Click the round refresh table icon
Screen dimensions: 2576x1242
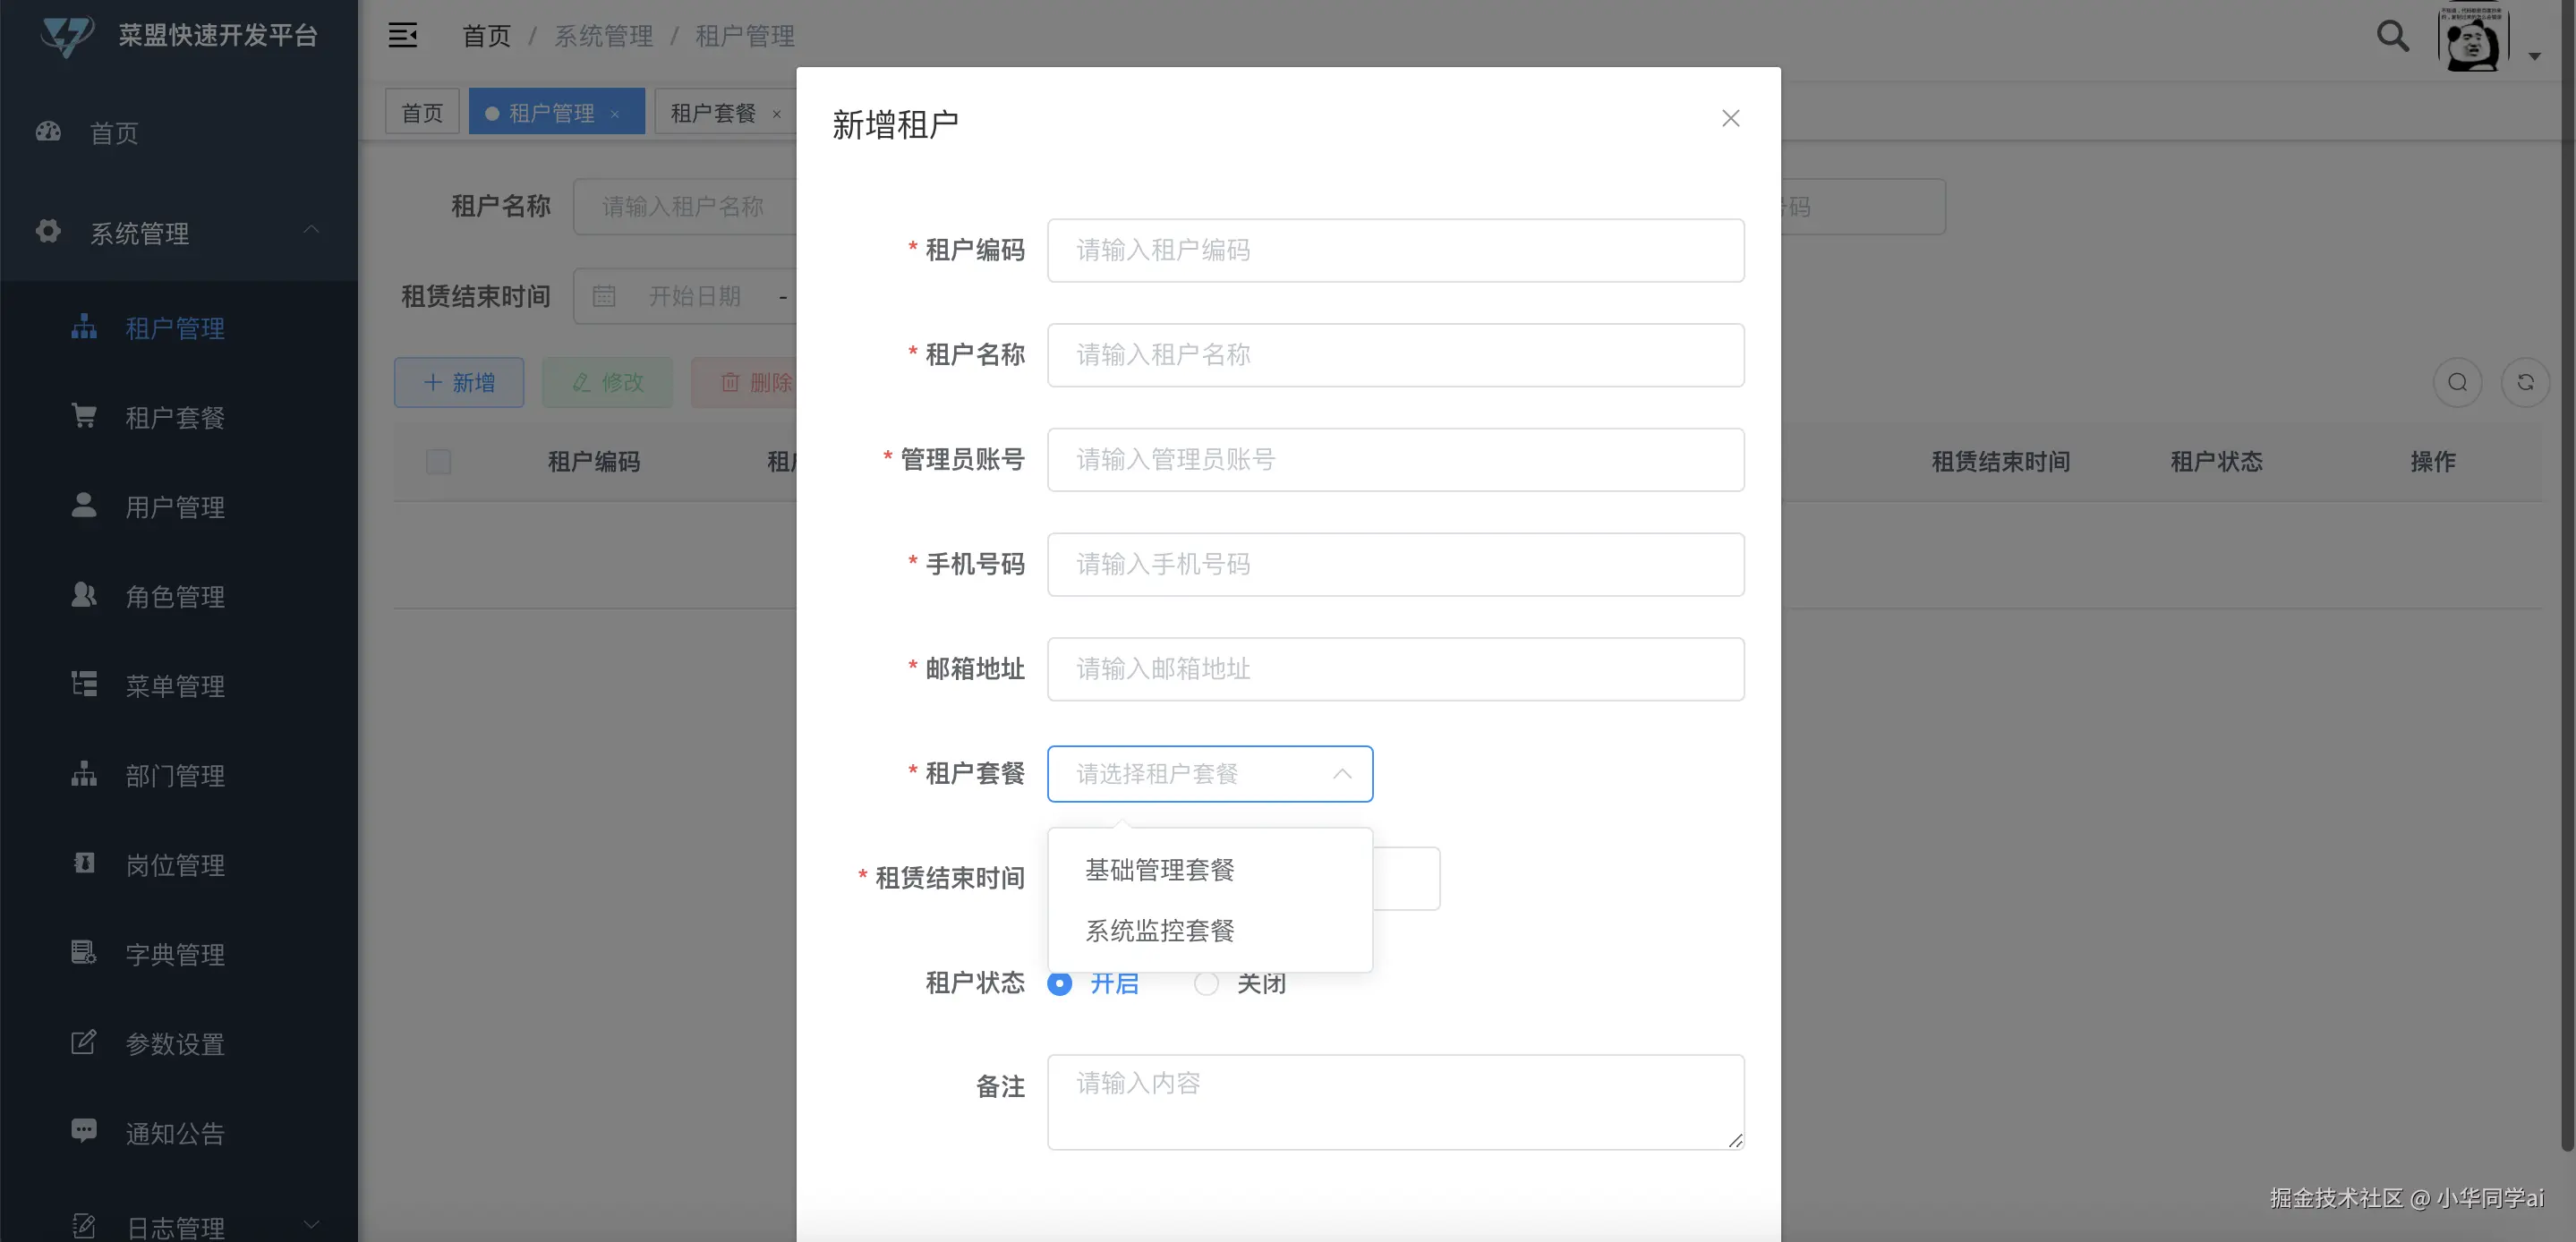tap(2524, 382)
